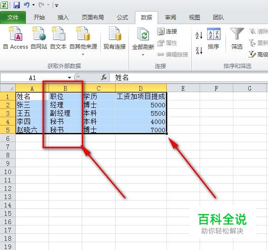Click the 属性 button
The image size is (268, 250).
[167, 43]
